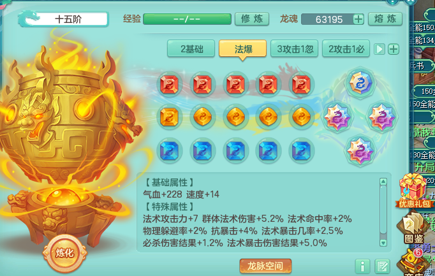Screen dimensions: 435x276
Task: Switch to the 3攻击1忽 tab
Action: tap(294, 49)
